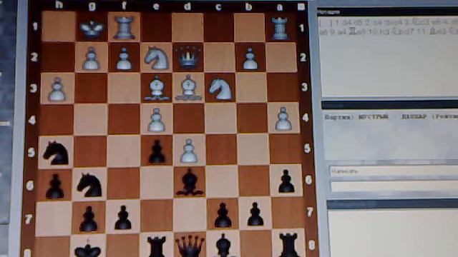Pick the white pawn on f2
This screenshot has height=257, width=458.
click(x=124, y=59)
